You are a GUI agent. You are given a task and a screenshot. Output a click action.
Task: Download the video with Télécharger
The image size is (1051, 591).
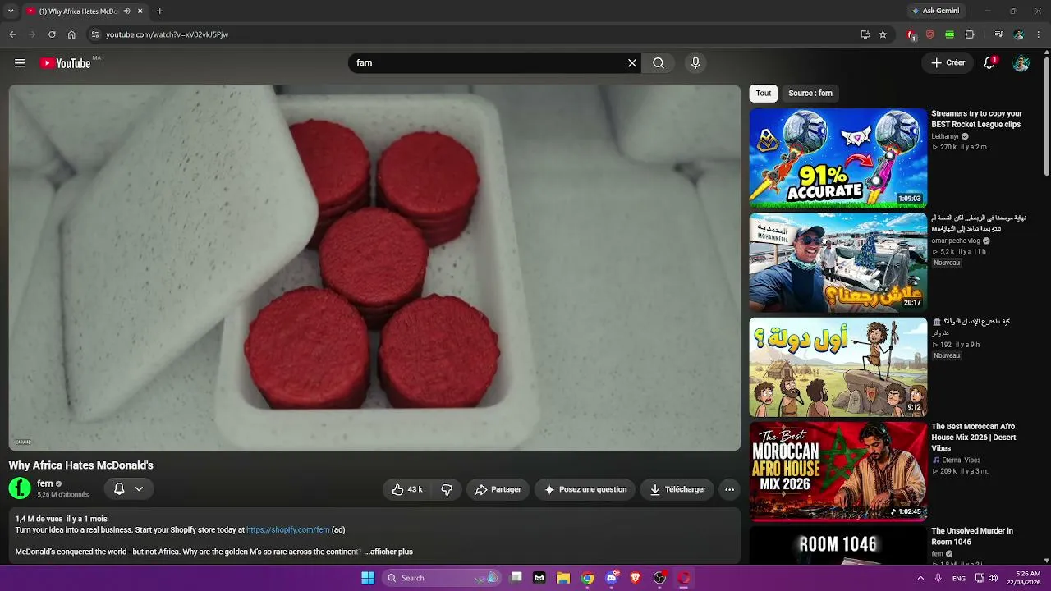coord(677,489)
